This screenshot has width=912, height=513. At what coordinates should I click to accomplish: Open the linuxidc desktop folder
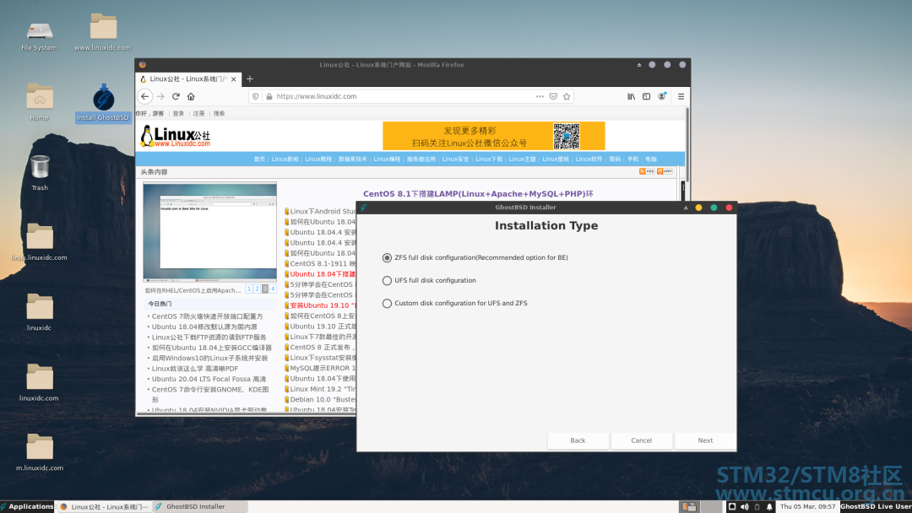point(40,312)
